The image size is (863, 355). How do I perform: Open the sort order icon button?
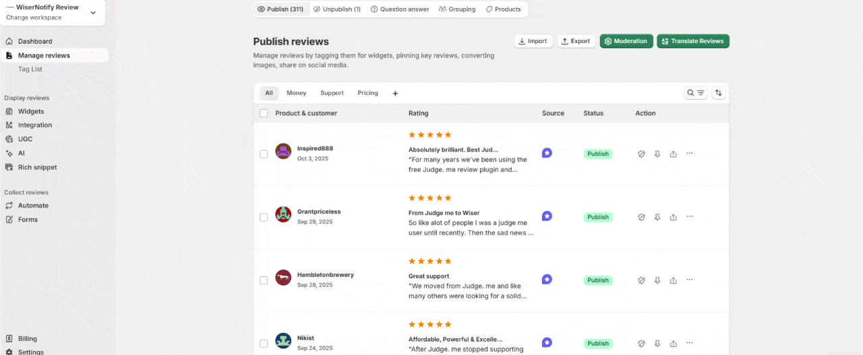coord(718,93)
